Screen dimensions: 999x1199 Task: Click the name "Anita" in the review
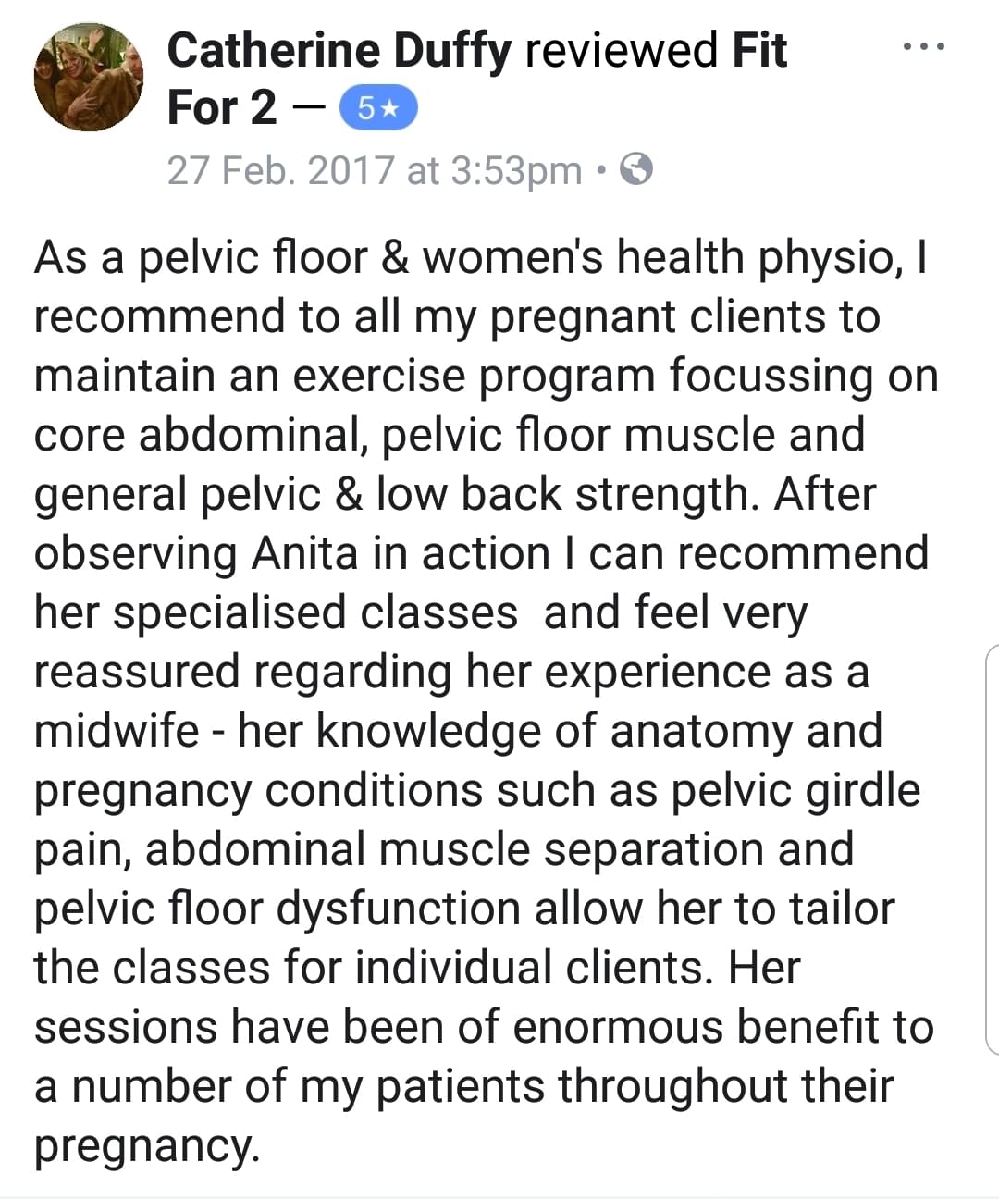coord(304,553)
